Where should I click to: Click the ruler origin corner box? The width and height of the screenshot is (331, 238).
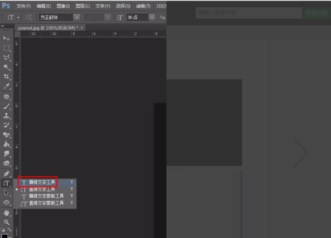17,34
